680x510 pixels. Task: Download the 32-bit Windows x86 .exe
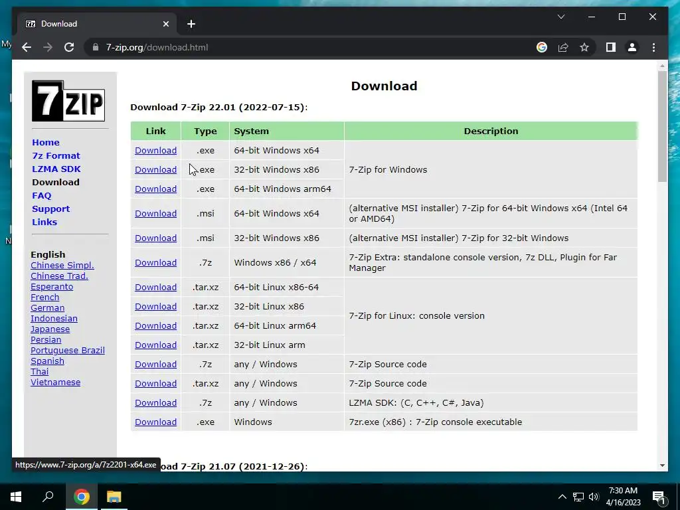tap(155, 169)
